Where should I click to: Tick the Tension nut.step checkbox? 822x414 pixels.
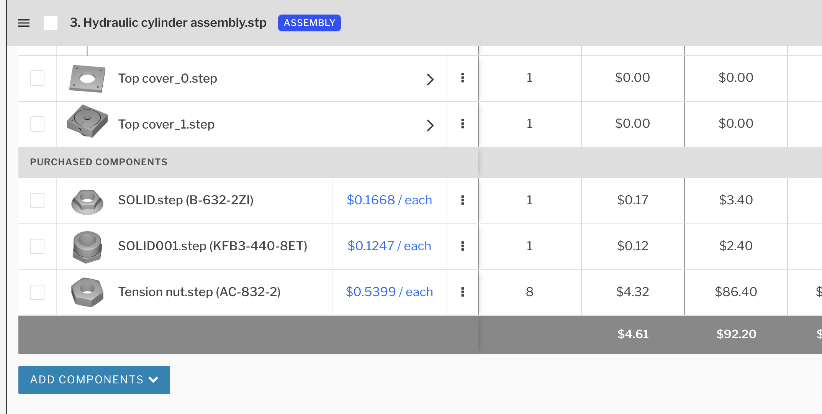coord(37,292)
